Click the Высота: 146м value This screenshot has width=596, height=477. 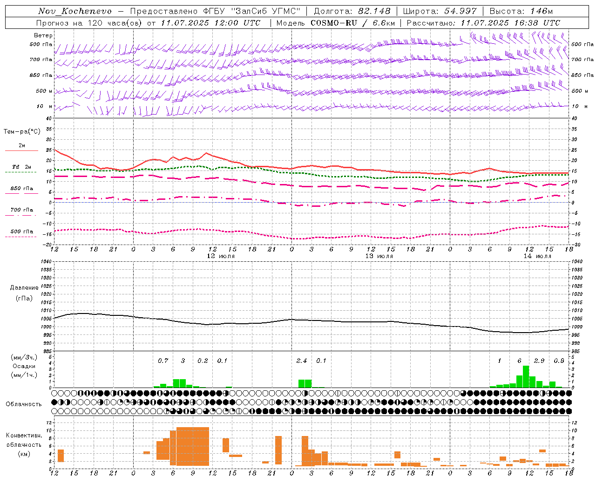coord(521,11)
